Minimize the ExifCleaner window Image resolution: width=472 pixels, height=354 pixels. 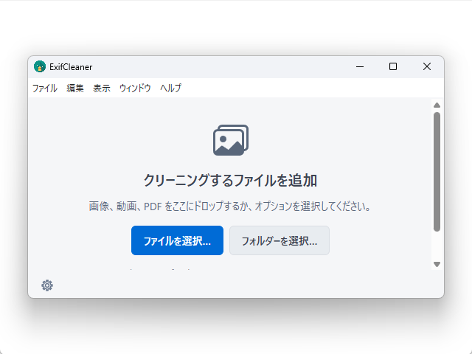point(360,66)
